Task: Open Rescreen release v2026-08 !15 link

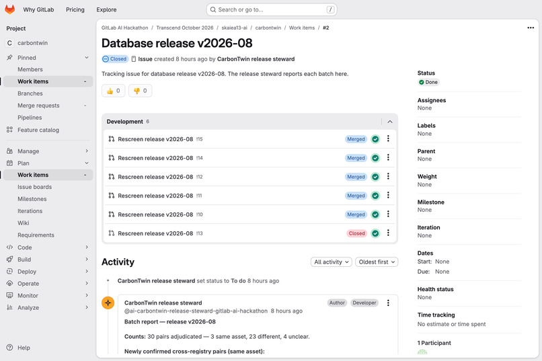Action: pos(155,139)
